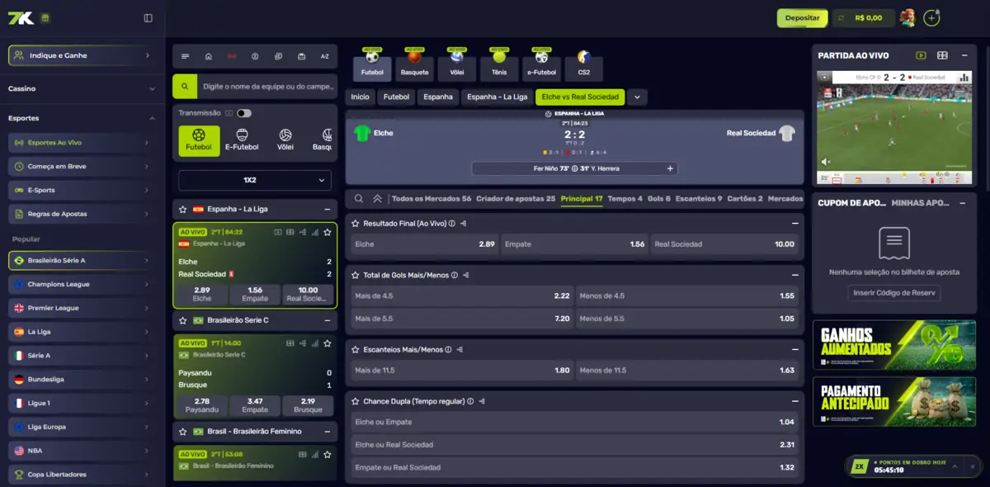This screenshot has height=487, width=990.
Task: Favorite the Paysandu vs Brusque match star
Action: click(x=328, y=343)
